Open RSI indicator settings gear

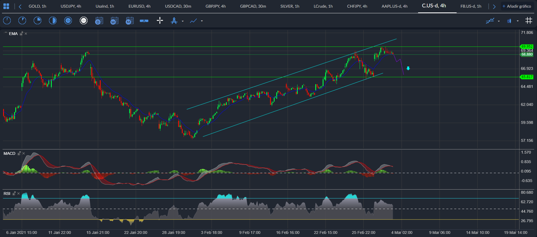pyautogui.click(x=14, y=193)
